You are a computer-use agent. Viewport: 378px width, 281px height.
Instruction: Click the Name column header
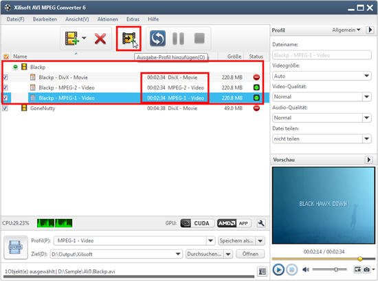click(20, 56)
